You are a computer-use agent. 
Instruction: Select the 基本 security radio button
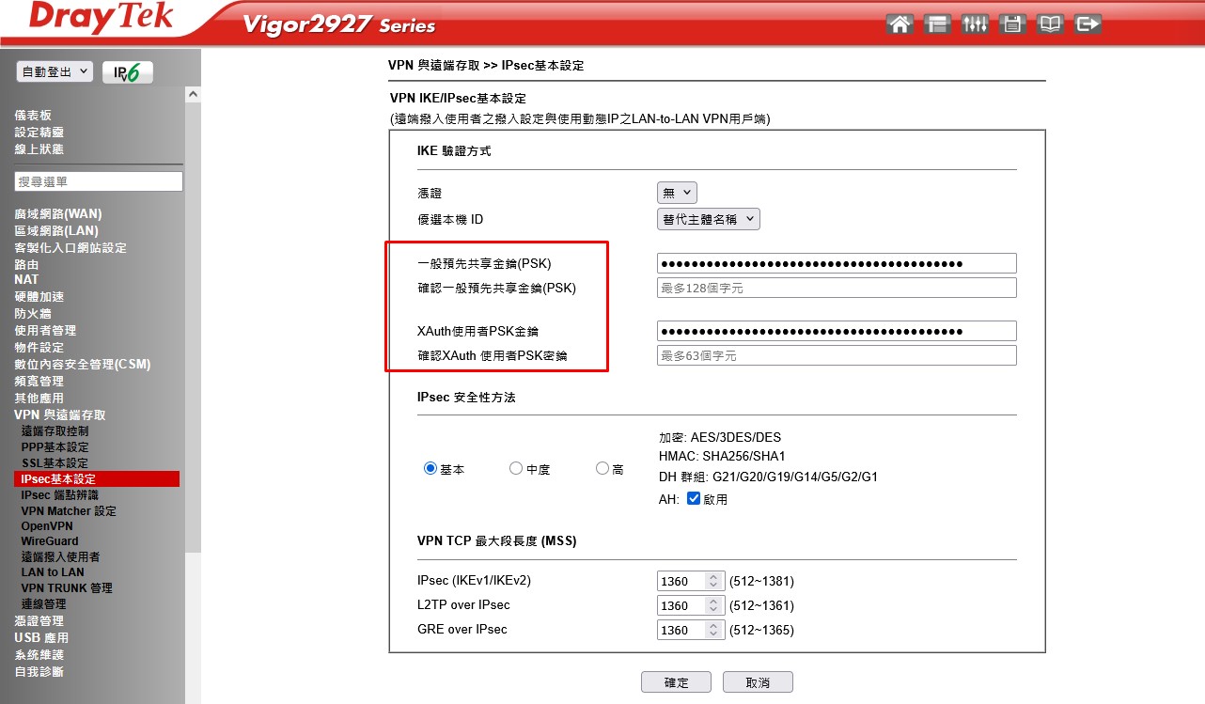(x=430, y=468)
